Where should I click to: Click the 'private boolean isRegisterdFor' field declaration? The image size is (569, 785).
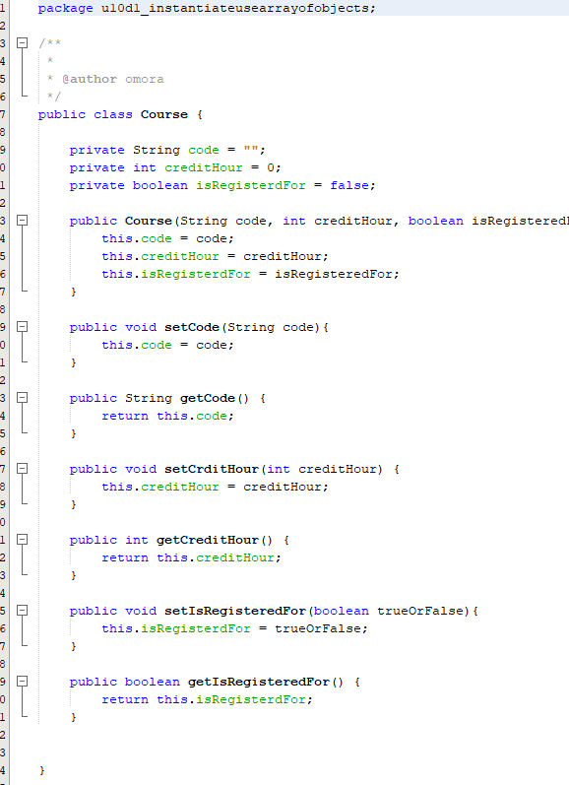(222, 186)
